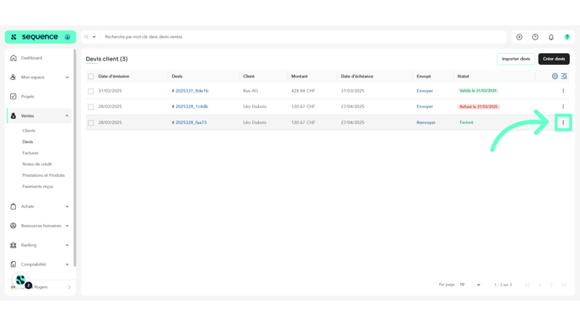Collapse the Ventes menu chevron
Image resolution: width=580 pixels, height=326 pixels.
67,115
